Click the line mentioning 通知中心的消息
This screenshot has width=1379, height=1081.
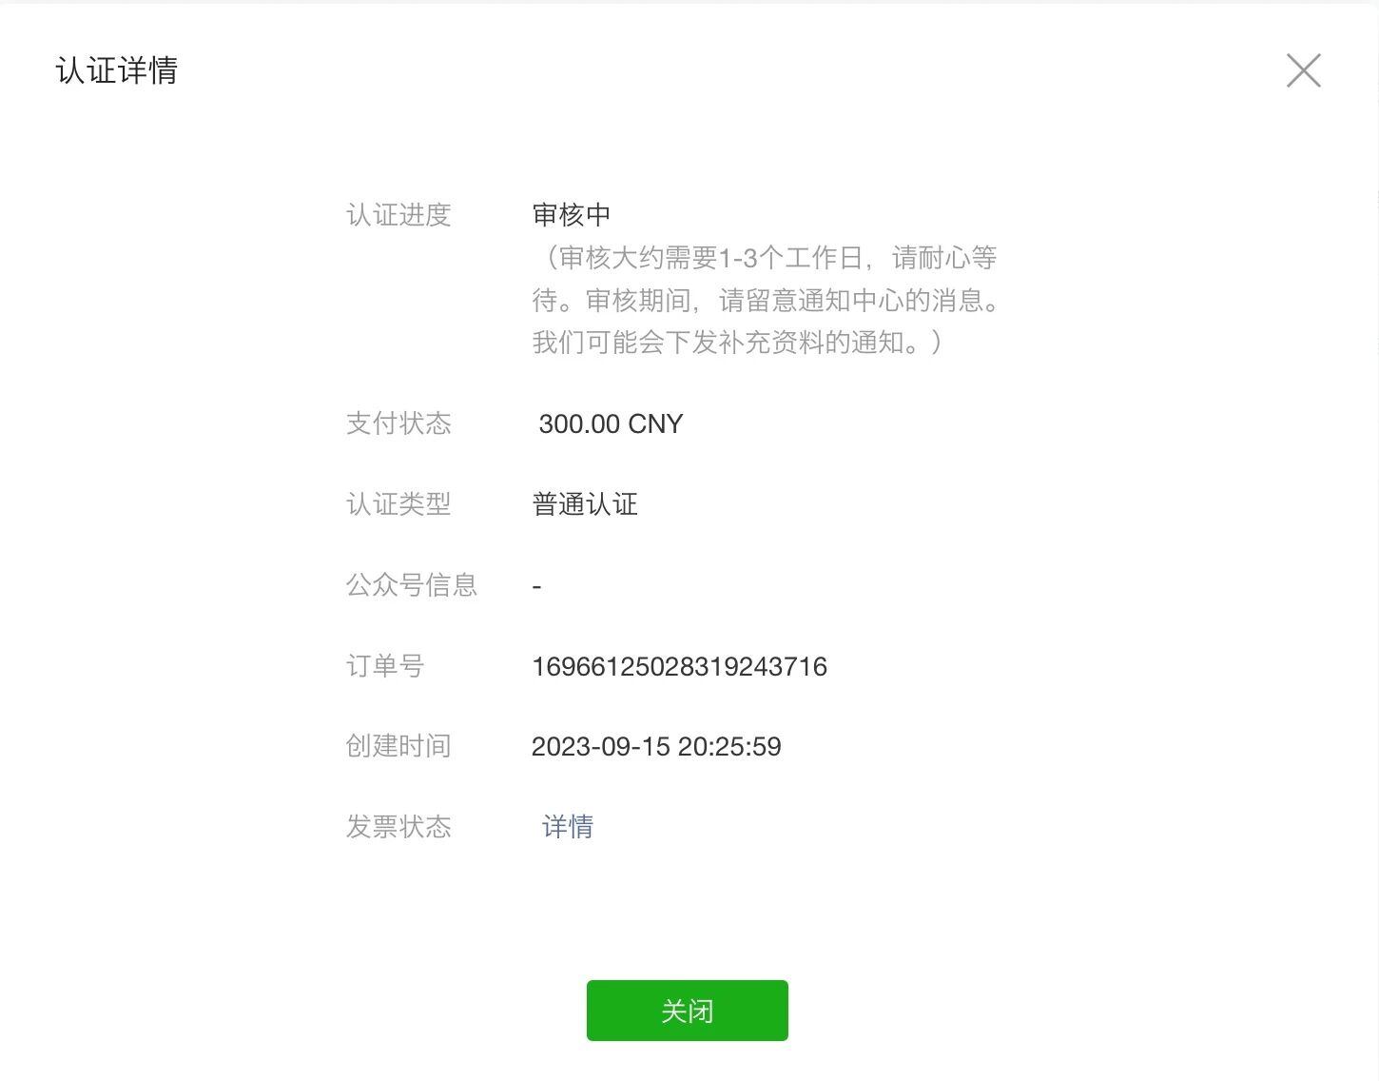767,301
